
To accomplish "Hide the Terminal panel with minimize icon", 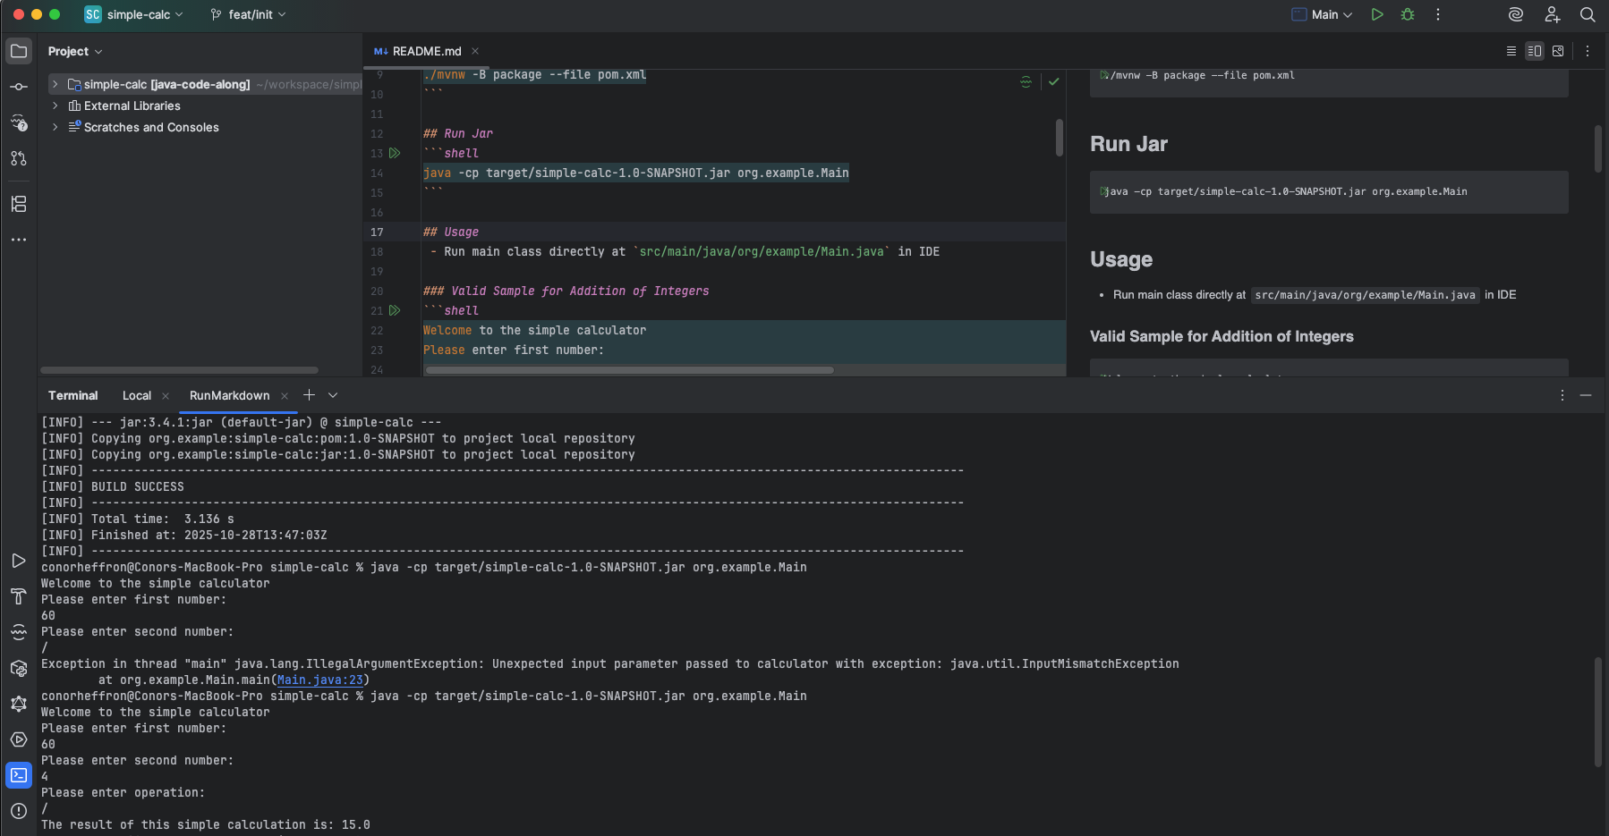I will [1586, 394].
